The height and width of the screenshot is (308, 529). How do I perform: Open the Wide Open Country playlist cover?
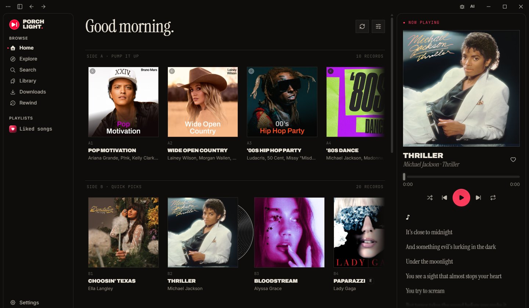[203, 102]
